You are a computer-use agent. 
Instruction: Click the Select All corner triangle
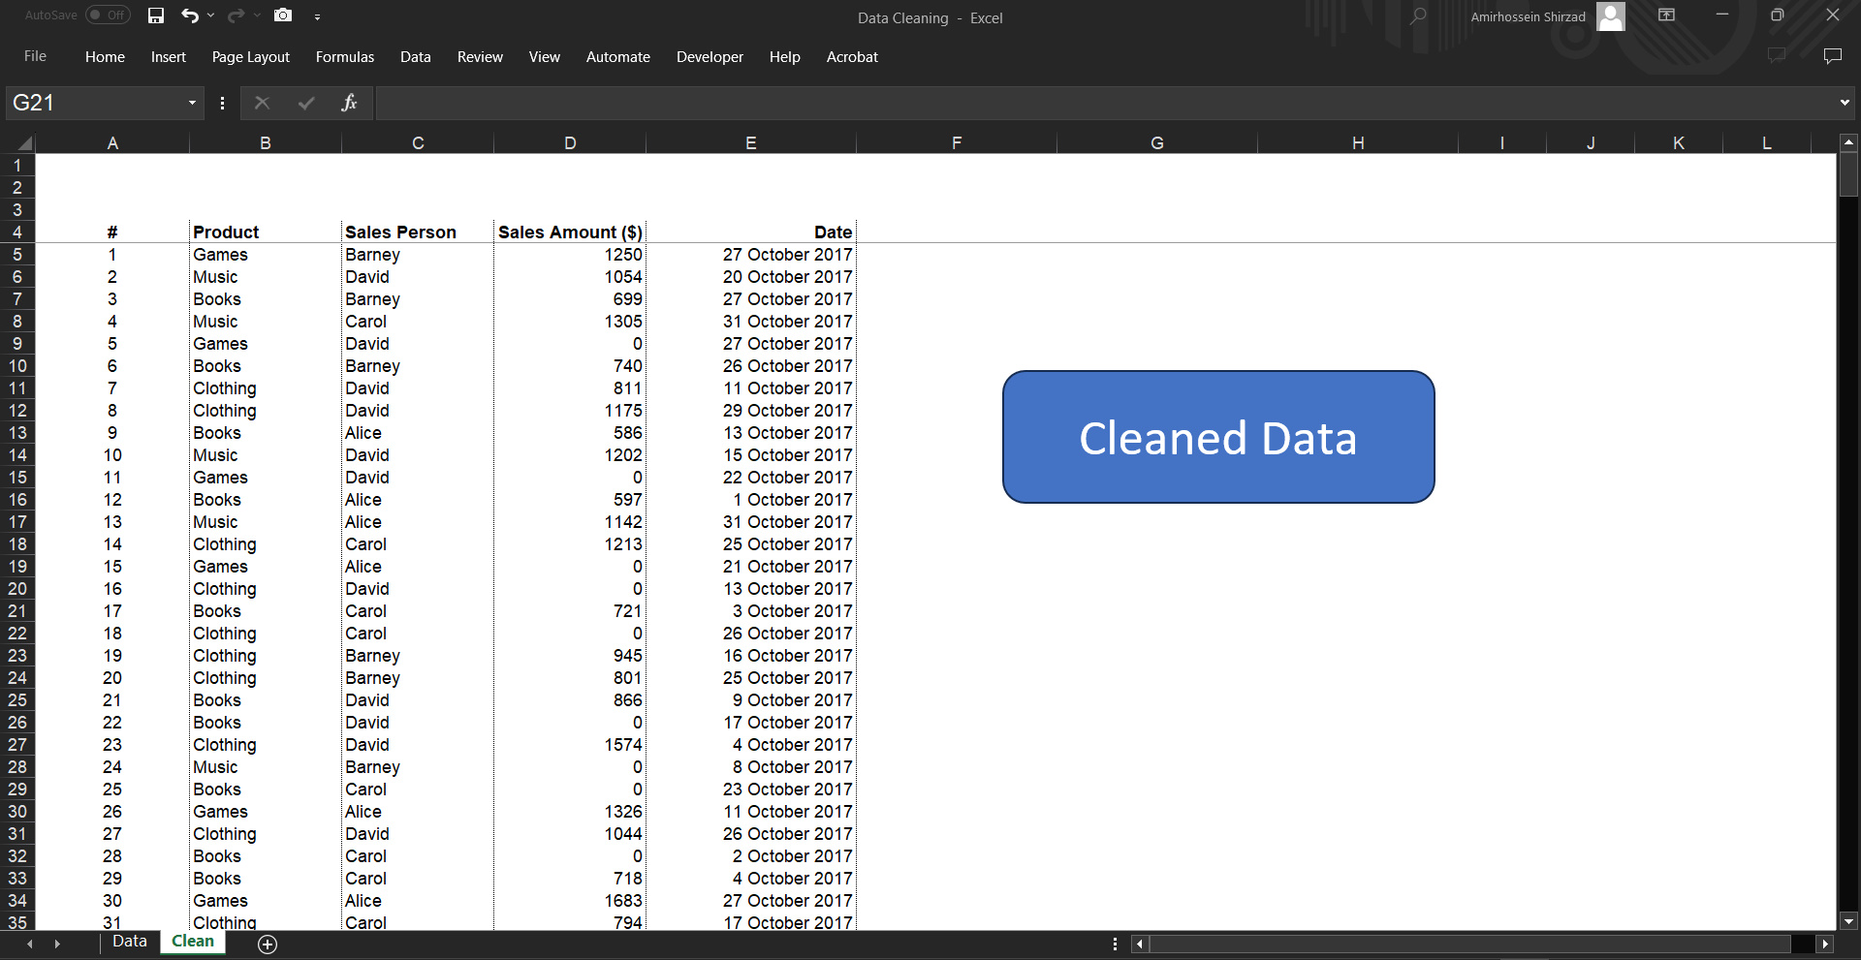pyautogui.click(x=23, y=143)
